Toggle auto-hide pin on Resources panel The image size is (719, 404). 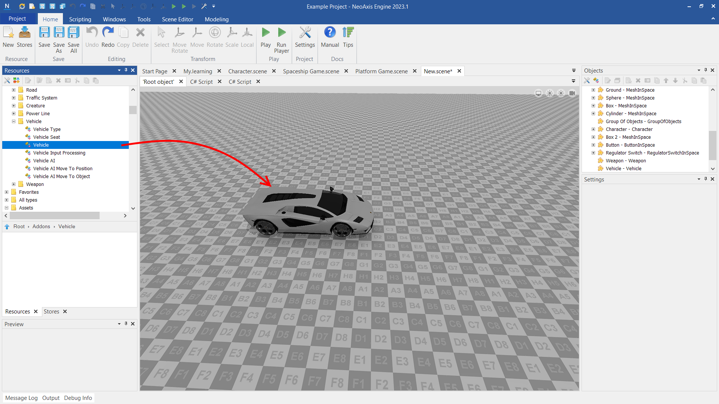click(x=126, y=70)
